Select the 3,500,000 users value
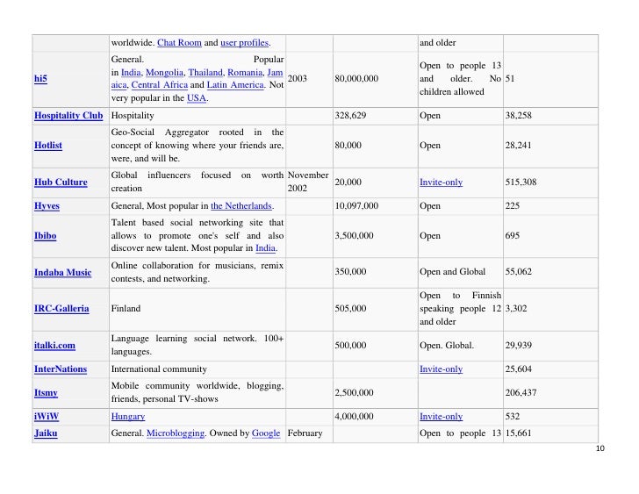 click(354, 236)
